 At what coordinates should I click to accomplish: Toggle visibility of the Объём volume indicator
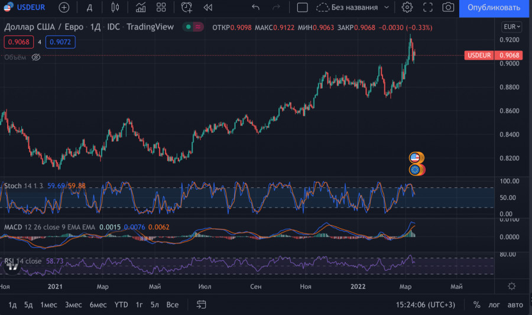35,57
